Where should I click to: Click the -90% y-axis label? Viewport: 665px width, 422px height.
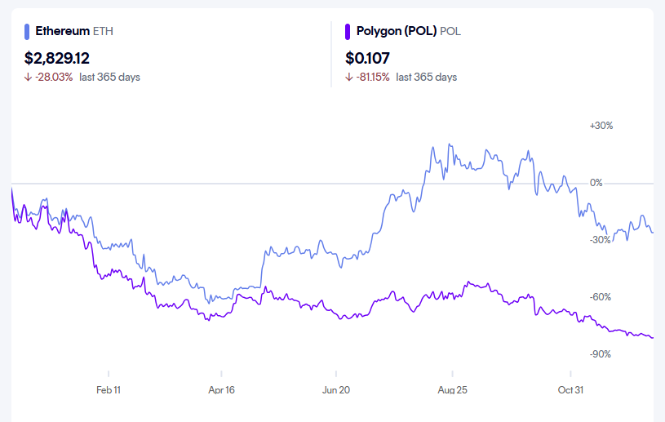pos(601,354)
